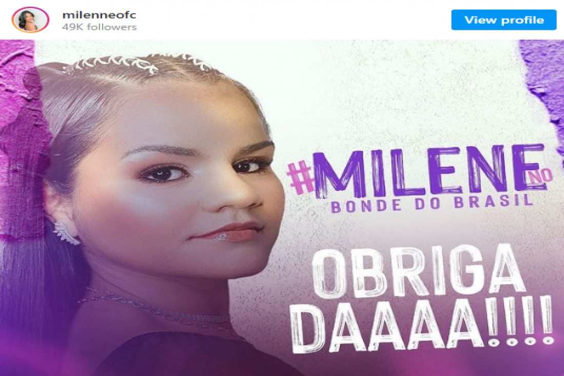The image size is (564, 376).
Task: Click the BONDE DO BRASIL caption
Action: [432, 204]
